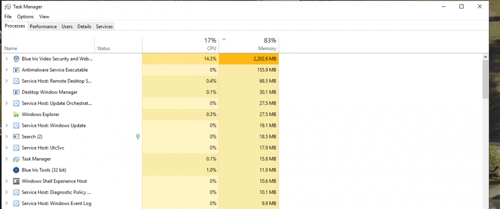Select the 18.5 MB memory value
Screen dimensions: 500x209
[269, 136]
